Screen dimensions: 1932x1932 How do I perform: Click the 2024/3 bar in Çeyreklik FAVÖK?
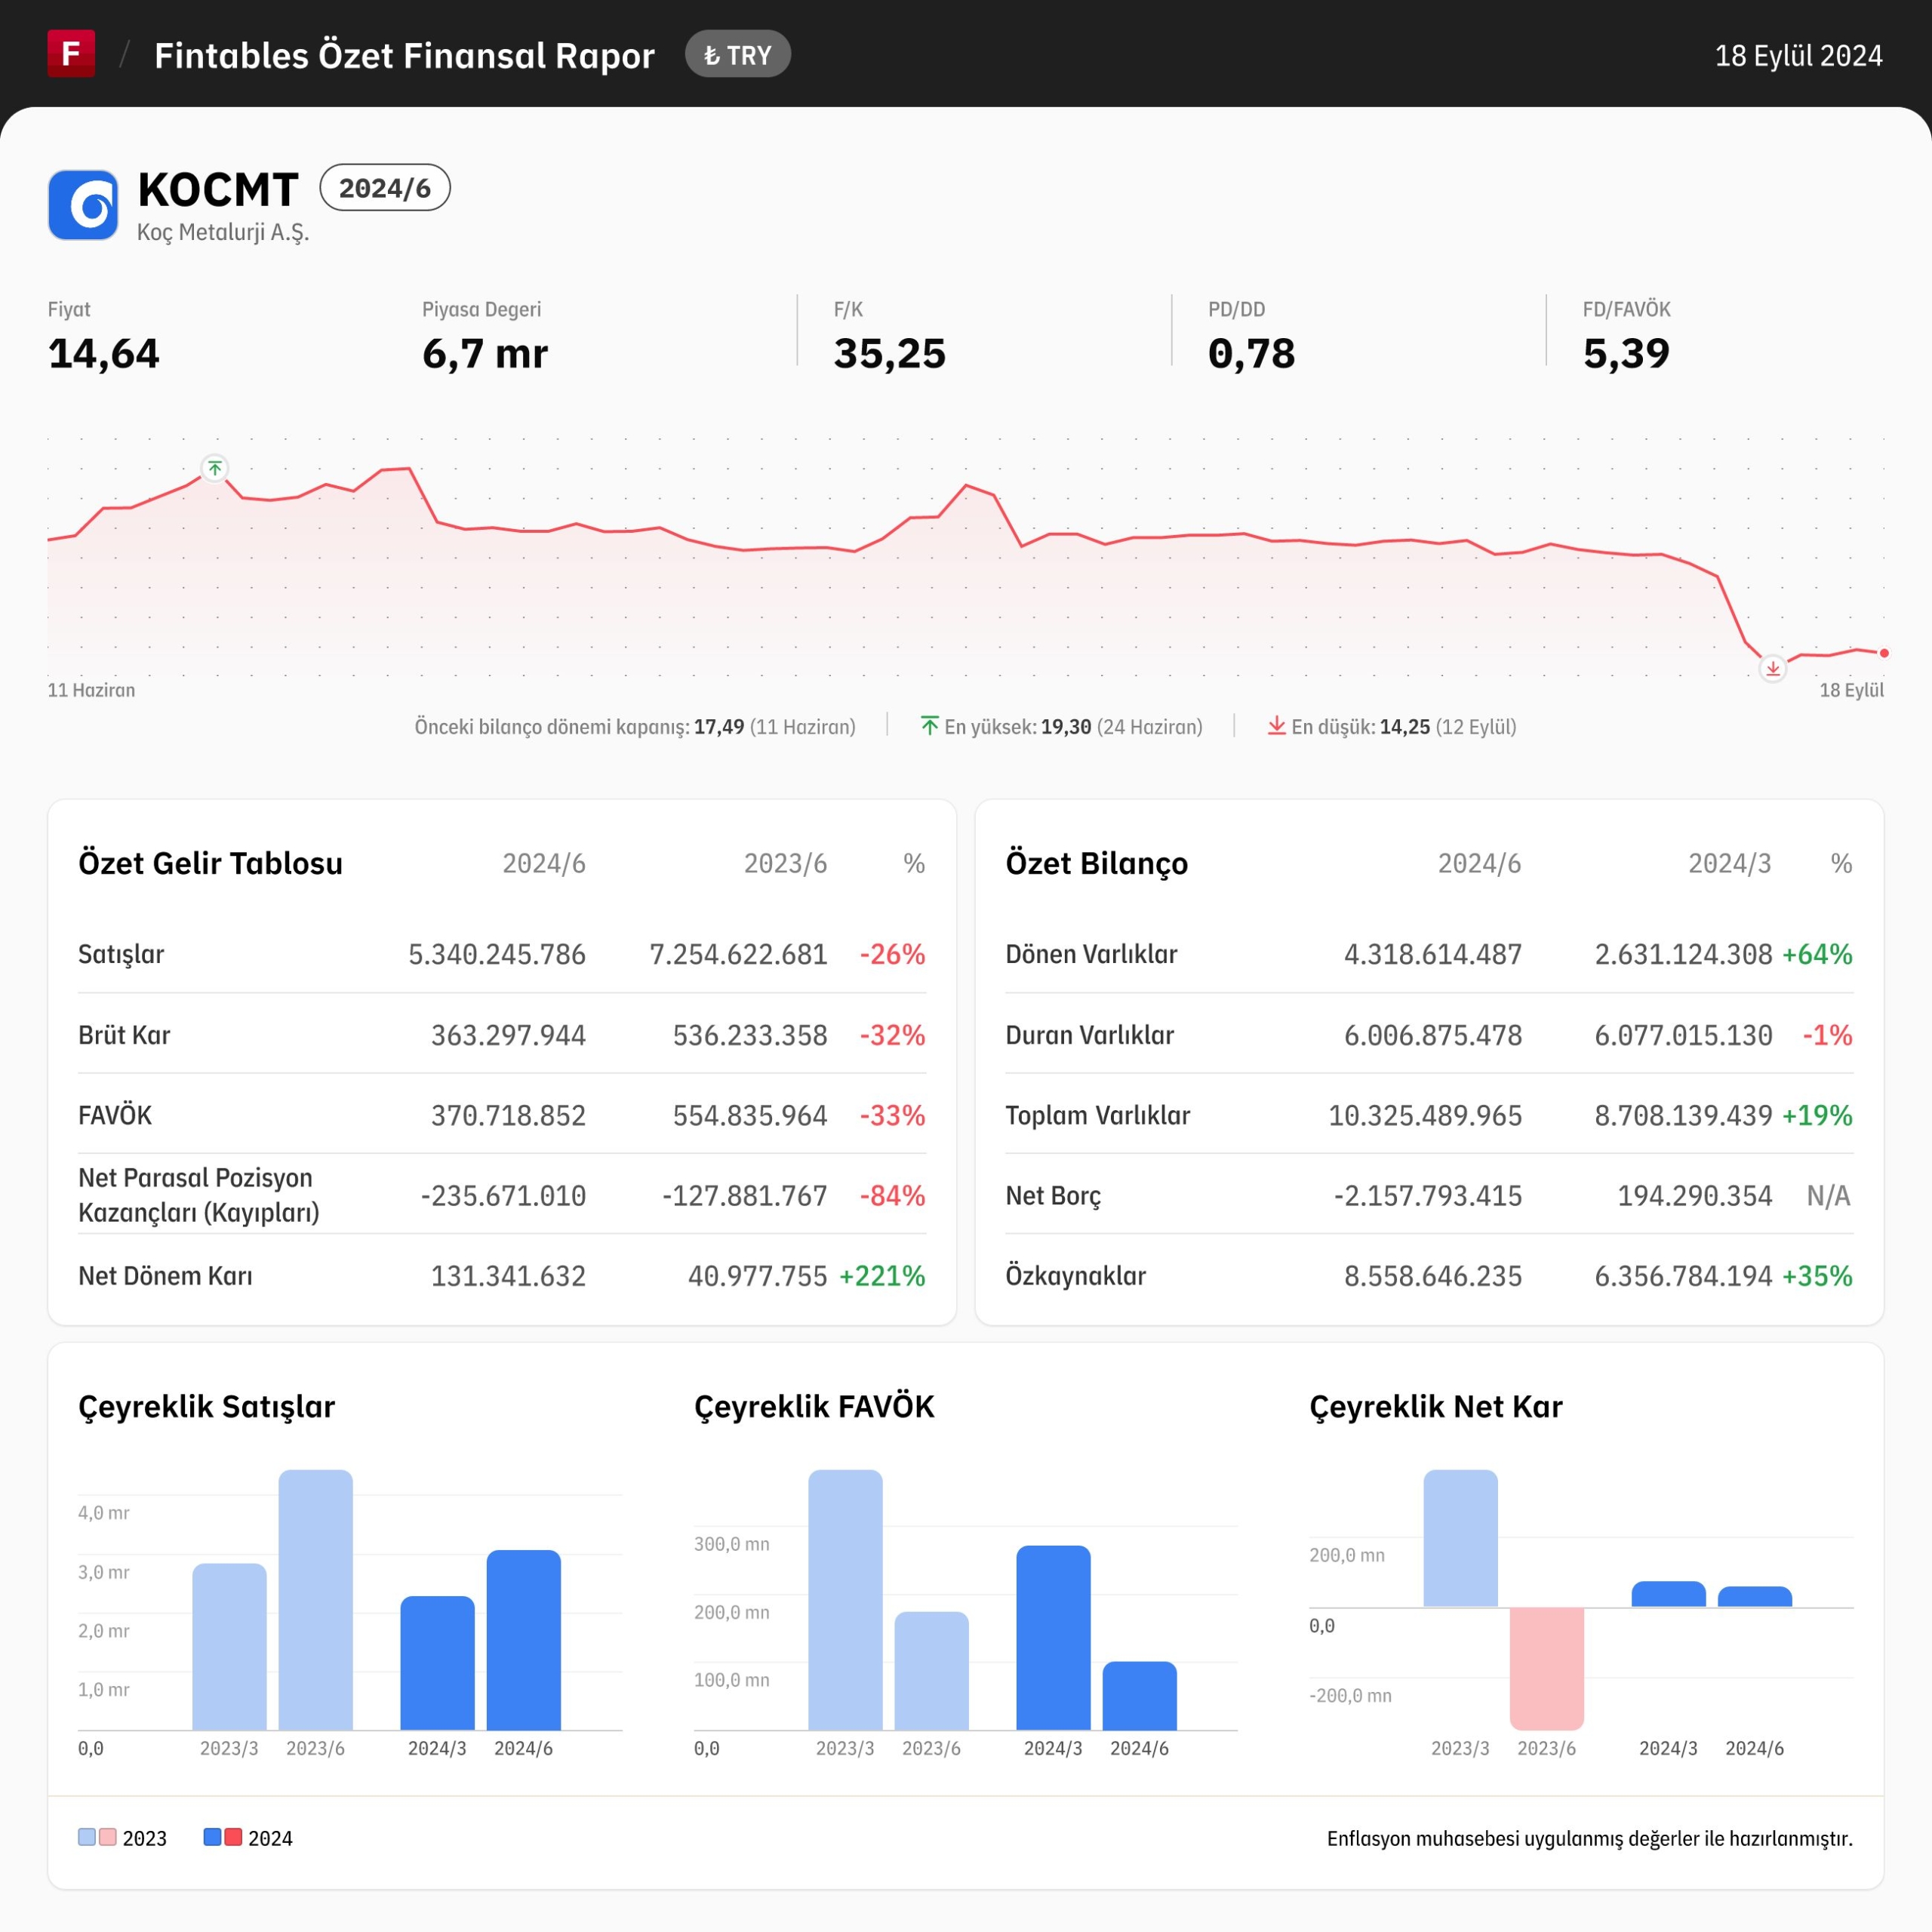1053,1637
